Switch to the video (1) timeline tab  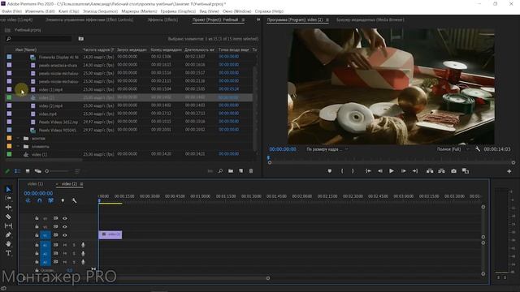tap(35, 184)
